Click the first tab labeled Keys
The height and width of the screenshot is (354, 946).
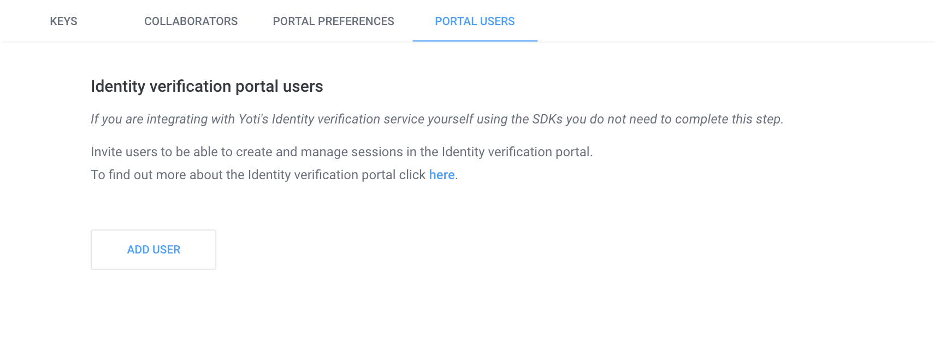63,21
